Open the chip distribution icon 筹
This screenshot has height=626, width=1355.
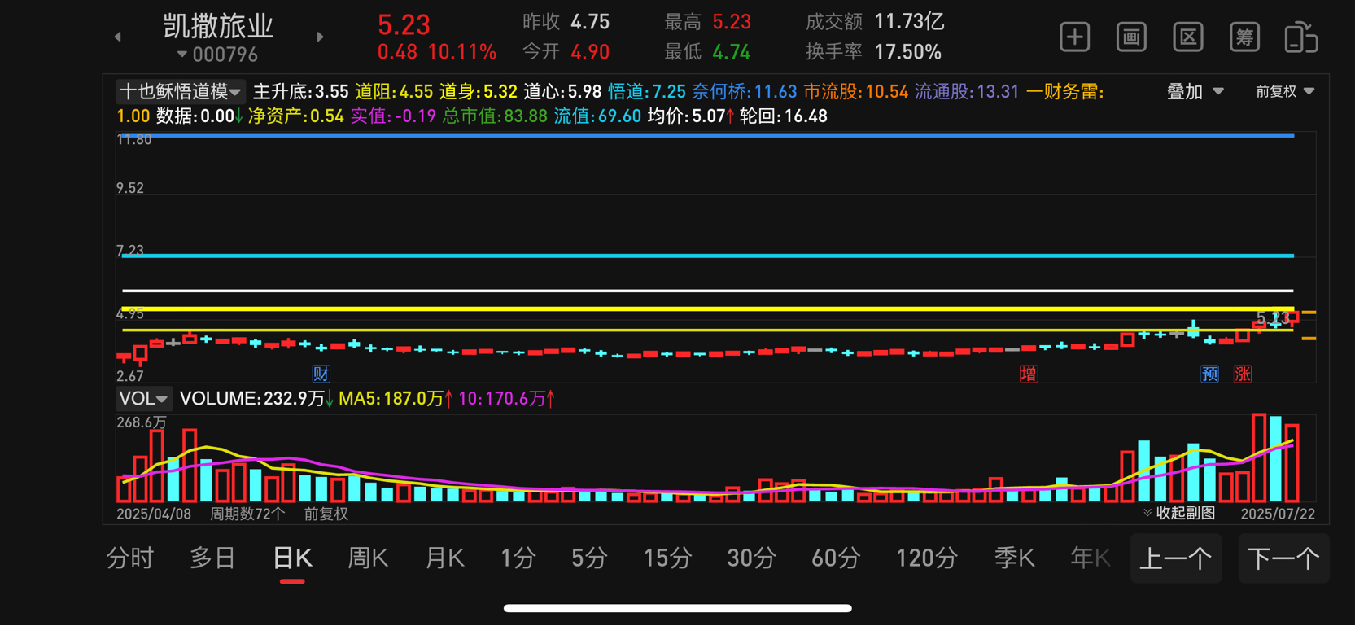[1244, 37]
